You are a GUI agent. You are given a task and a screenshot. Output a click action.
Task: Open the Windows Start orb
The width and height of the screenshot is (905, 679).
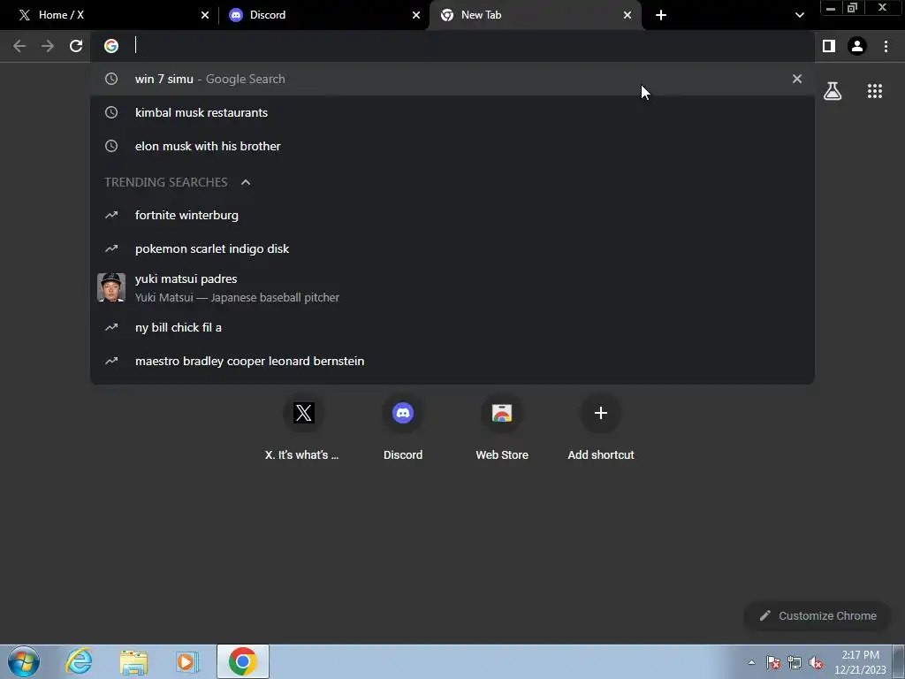point(24,661)
